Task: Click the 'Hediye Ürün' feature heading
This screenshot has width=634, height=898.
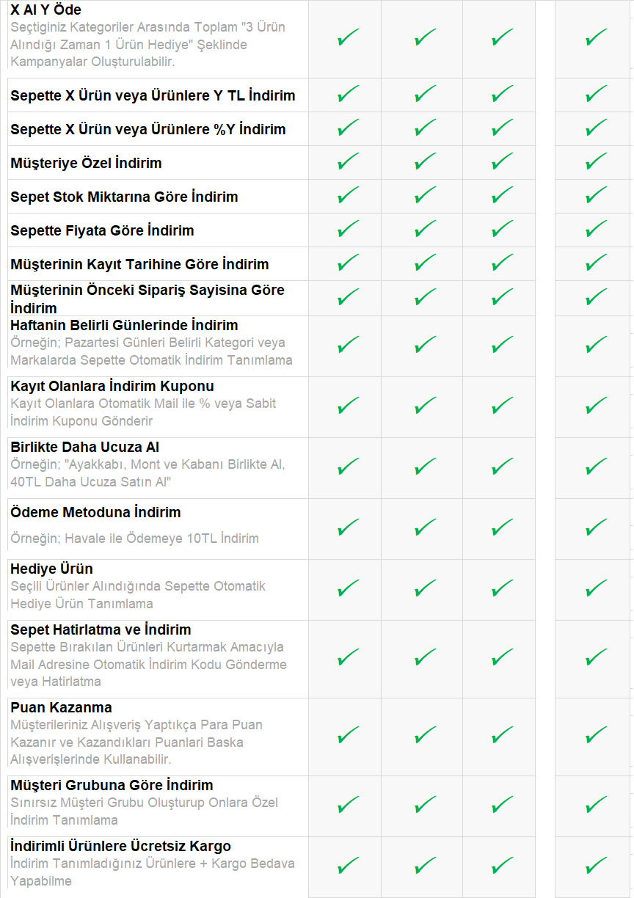Action: pyautogui.click(x=51, y=569)
